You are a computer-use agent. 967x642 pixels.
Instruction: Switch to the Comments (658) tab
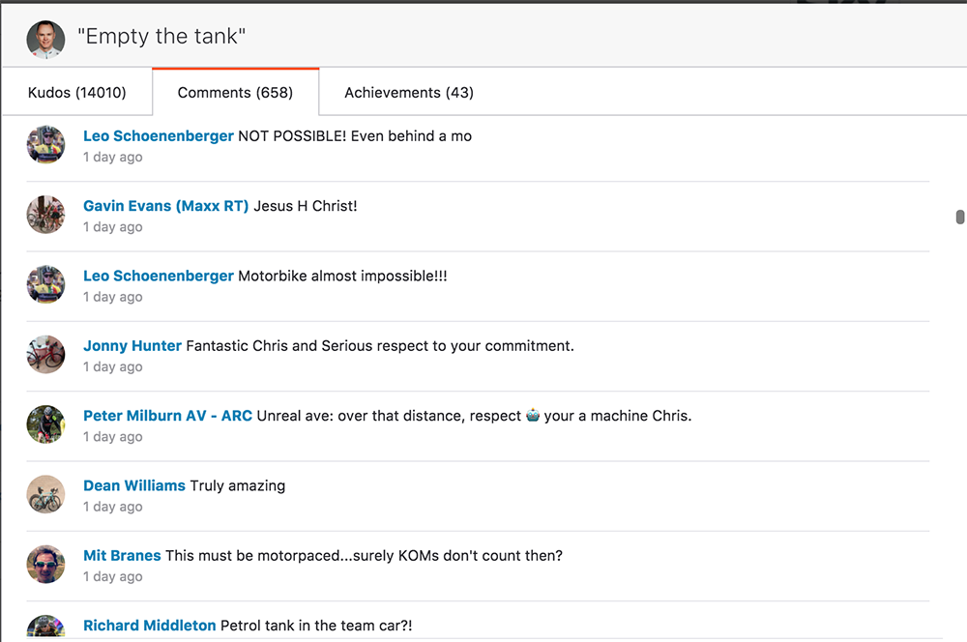235,93
